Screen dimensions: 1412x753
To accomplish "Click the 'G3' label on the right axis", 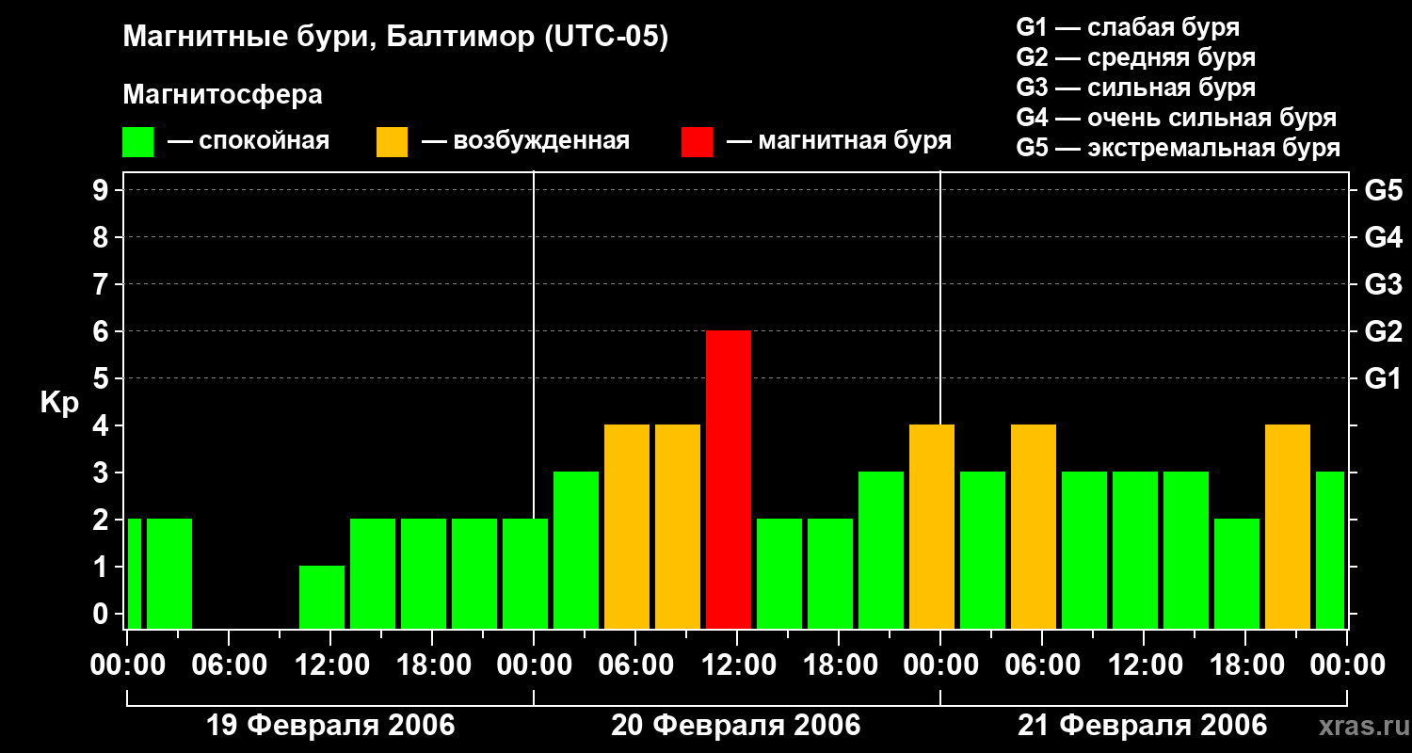I will 1383,284.
